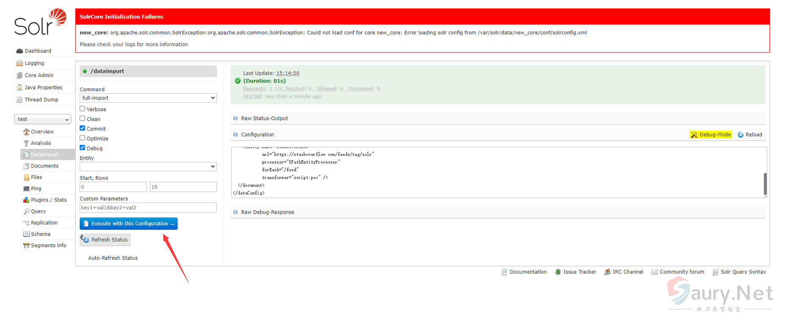Click the Core Admin icon
Viewport: 786px width, 325px height.
pos(19,75)
